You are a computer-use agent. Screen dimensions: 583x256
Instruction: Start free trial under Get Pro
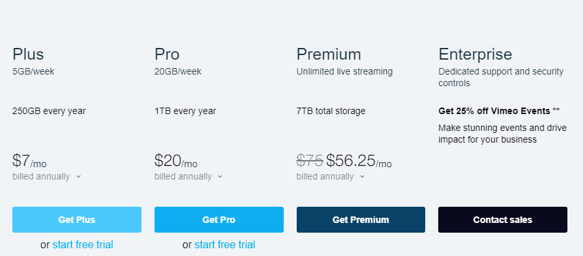click(x=225, y=245)
